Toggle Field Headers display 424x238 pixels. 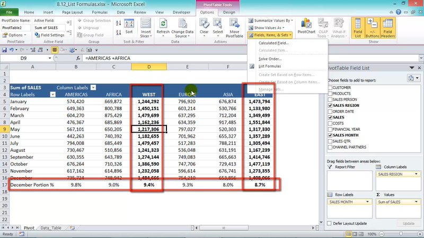[388, 28]
